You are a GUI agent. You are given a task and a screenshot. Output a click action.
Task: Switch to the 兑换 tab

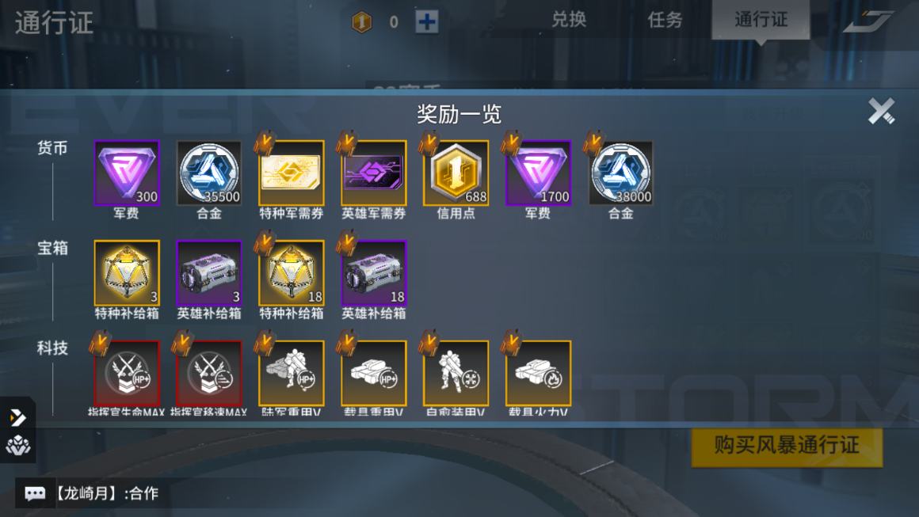[569, 19]
